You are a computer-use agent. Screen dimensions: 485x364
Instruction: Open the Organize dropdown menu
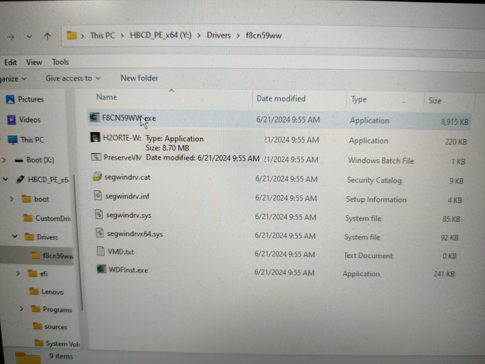[x=13, y=79]
